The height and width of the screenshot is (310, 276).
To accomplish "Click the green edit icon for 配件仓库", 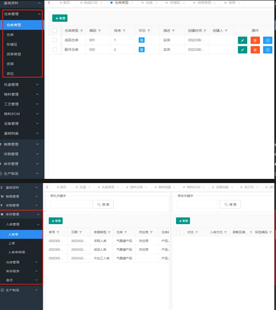I will (x=242, y=50).
